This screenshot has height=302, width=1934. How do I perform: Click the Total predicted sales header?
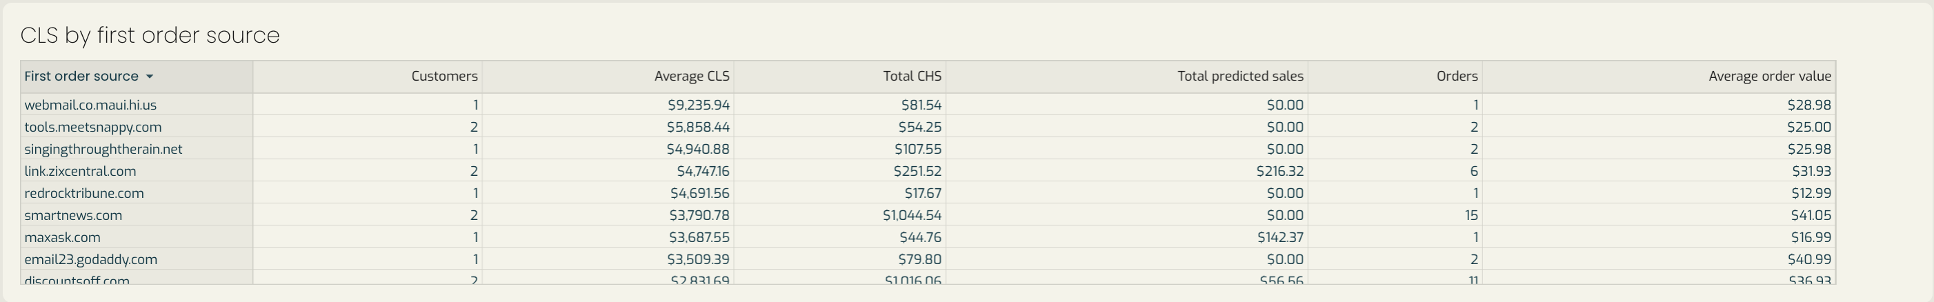(1127, 77)
